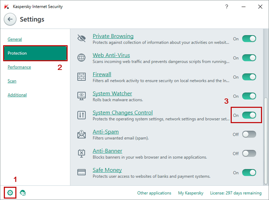
Task: Click the Other applications link
Action: pyautogui.click(x=154, y=193)
